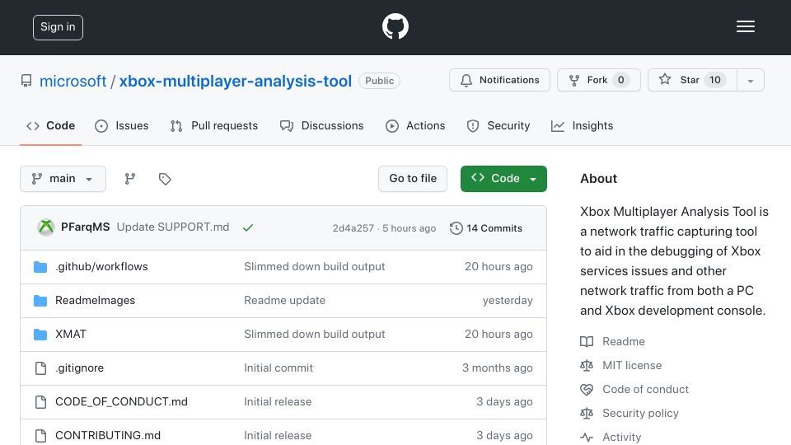Viewport: 791px width, 445px height.
Task: Switch to the Code tab
Action: [x=50, y=125]
